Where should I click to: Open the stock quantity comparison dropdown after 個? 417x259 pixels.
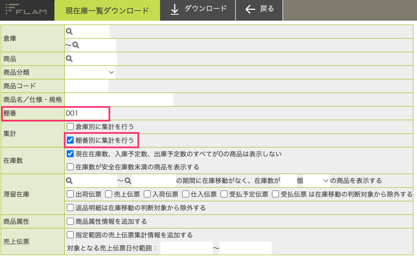click(x=316, y=181)
